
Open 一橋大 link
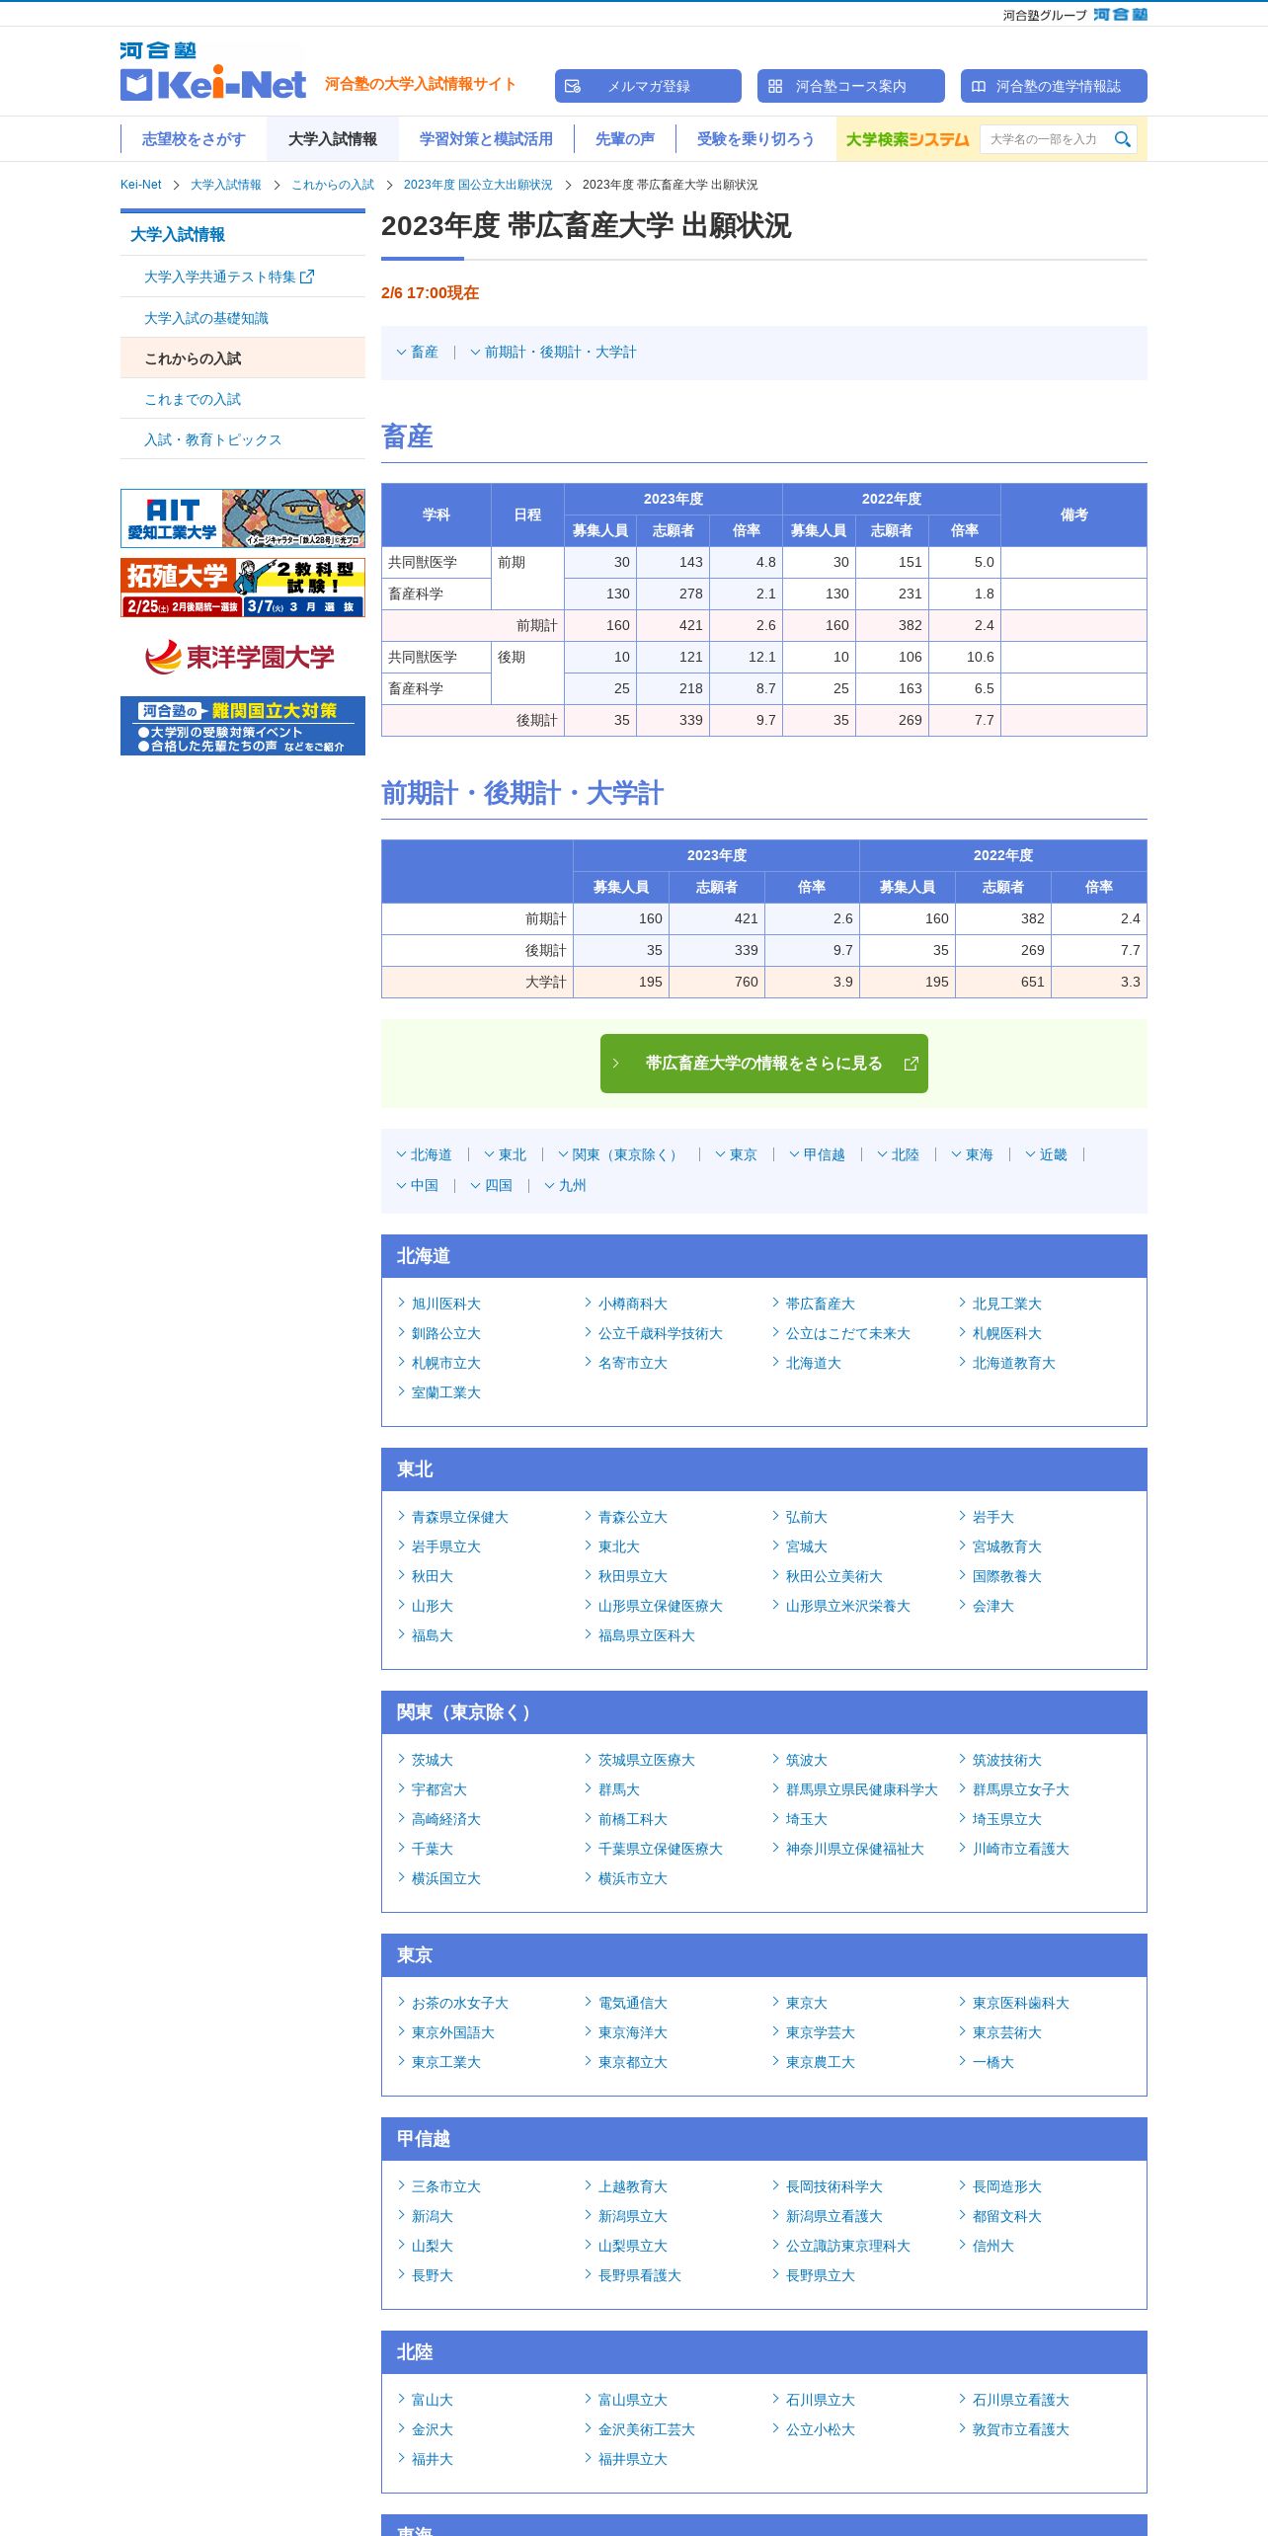click(x=993, y=2062)
